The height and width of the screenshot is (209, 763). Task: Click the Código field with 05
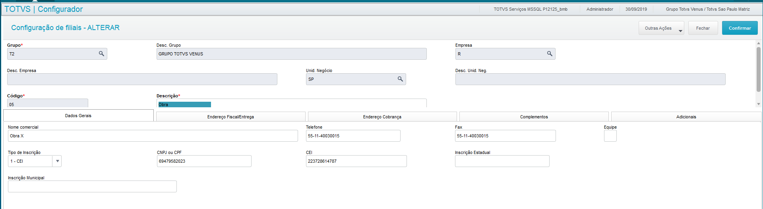point(47,104)
